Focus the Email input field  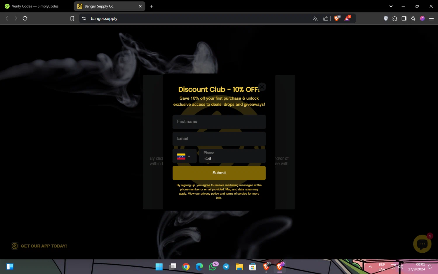tap(219, 139)
